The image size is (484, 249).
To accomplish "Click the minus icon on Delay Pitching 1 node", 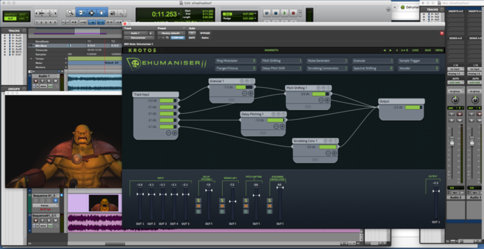I will pos(275,127).
